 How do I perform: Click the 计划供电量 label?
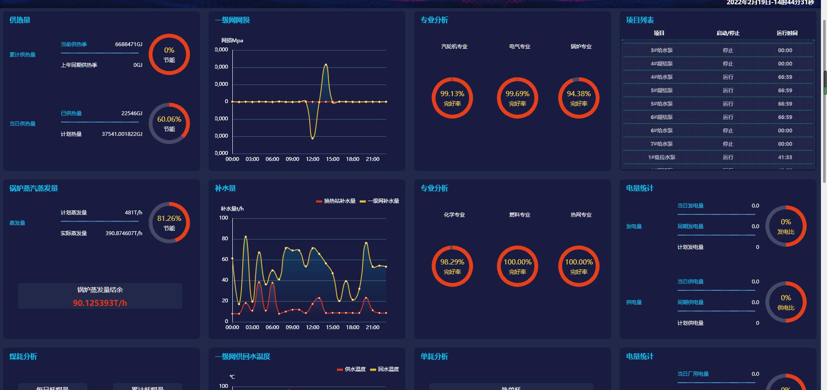point(691,323)
